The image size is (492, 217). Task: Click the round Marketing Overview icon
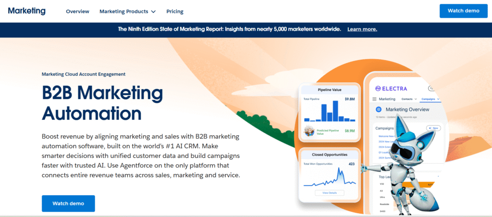(379, 110)
